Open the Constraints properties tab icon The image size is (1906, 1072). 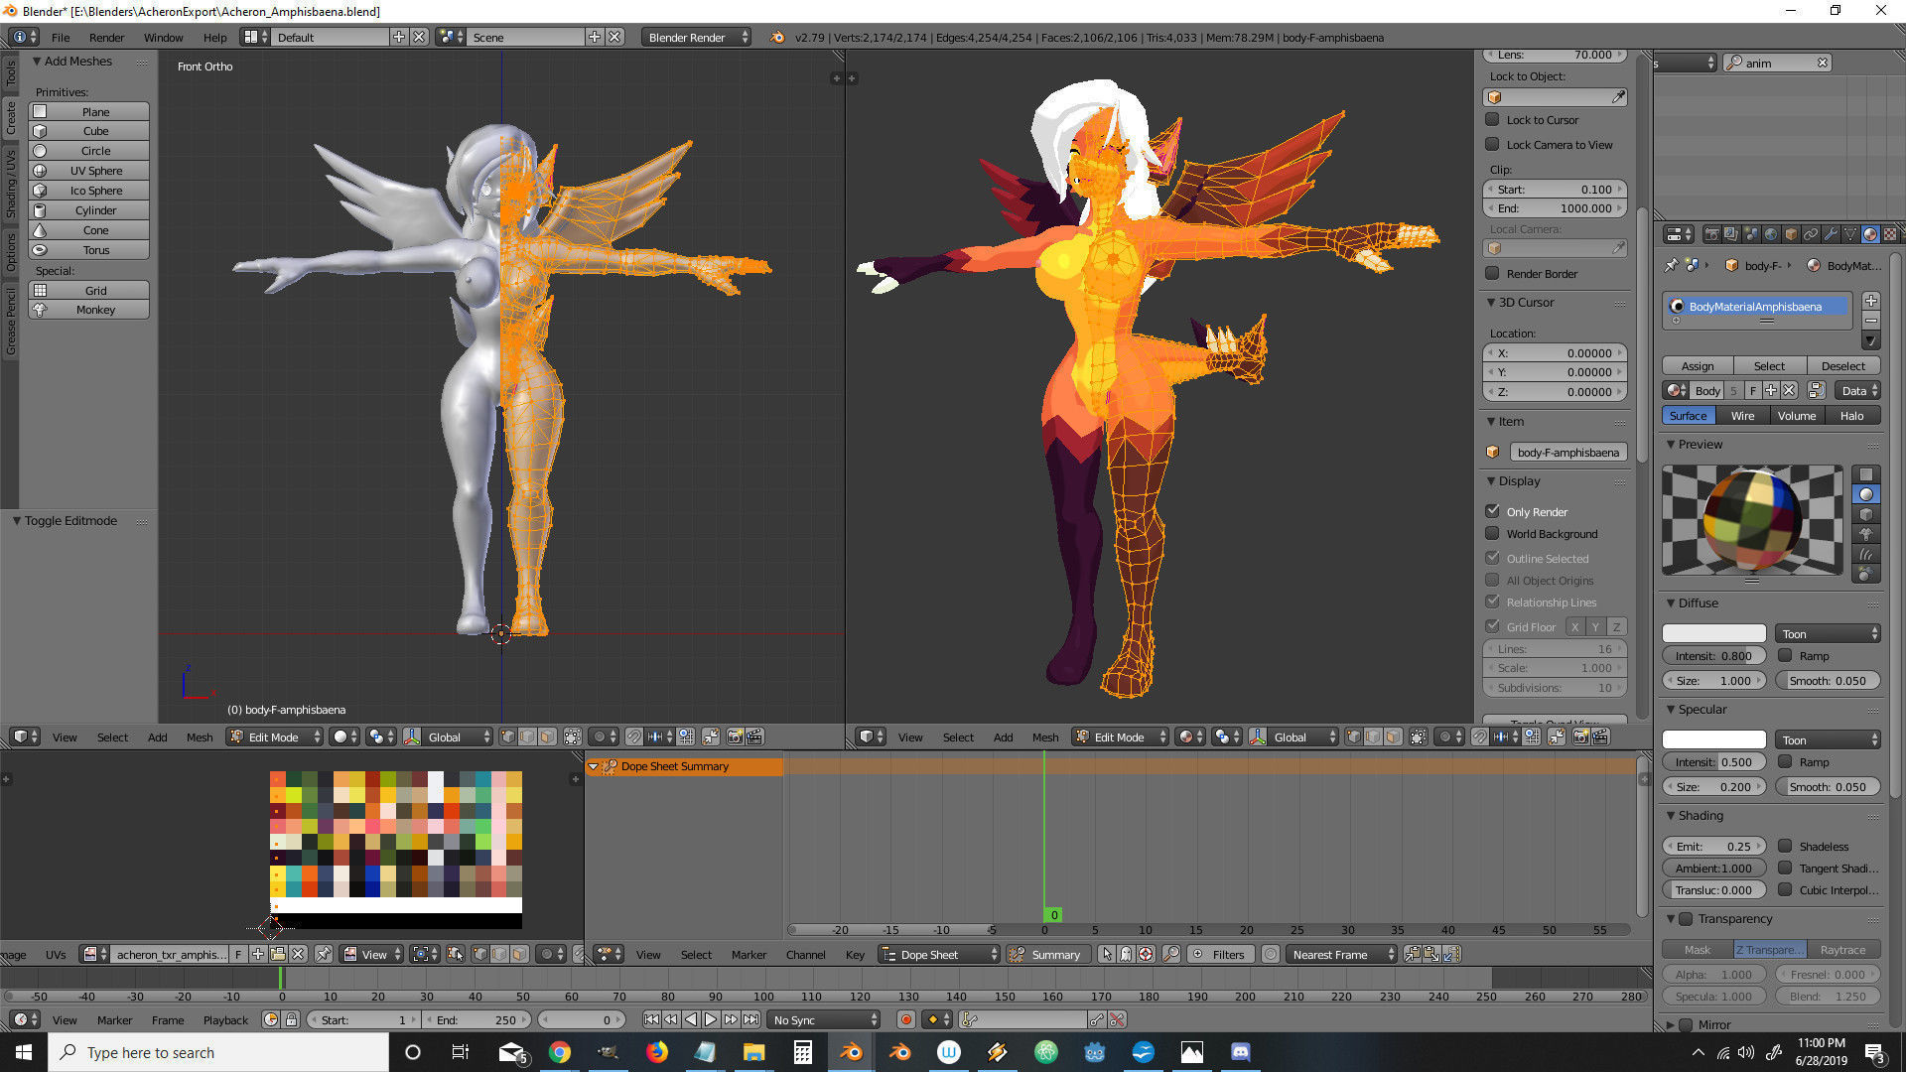point(1811,234)
